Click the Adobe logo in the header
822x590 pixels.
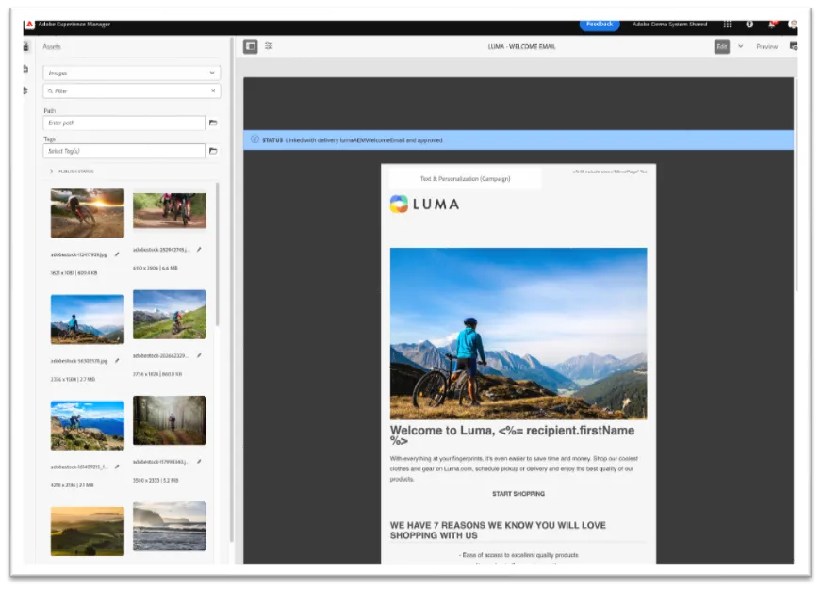[29, 25]
